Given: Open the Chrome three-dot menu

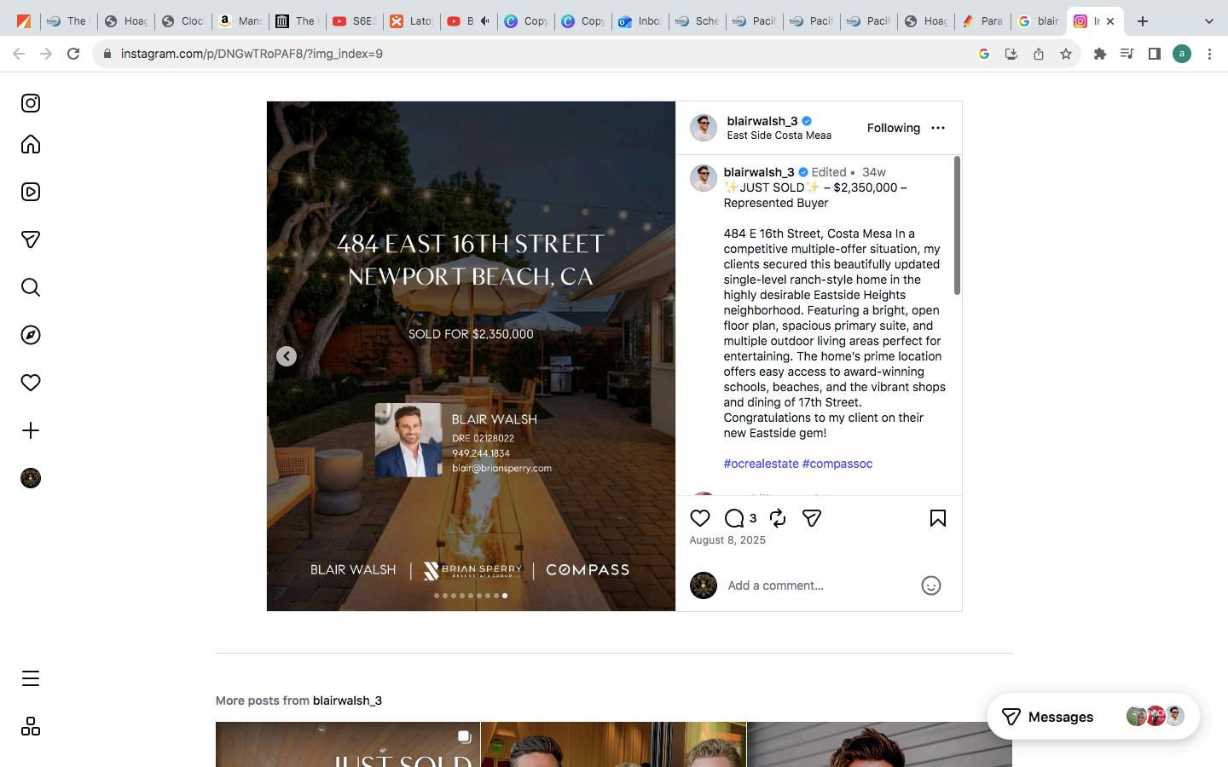Looking at the screenshot, I should point(1209,54).
